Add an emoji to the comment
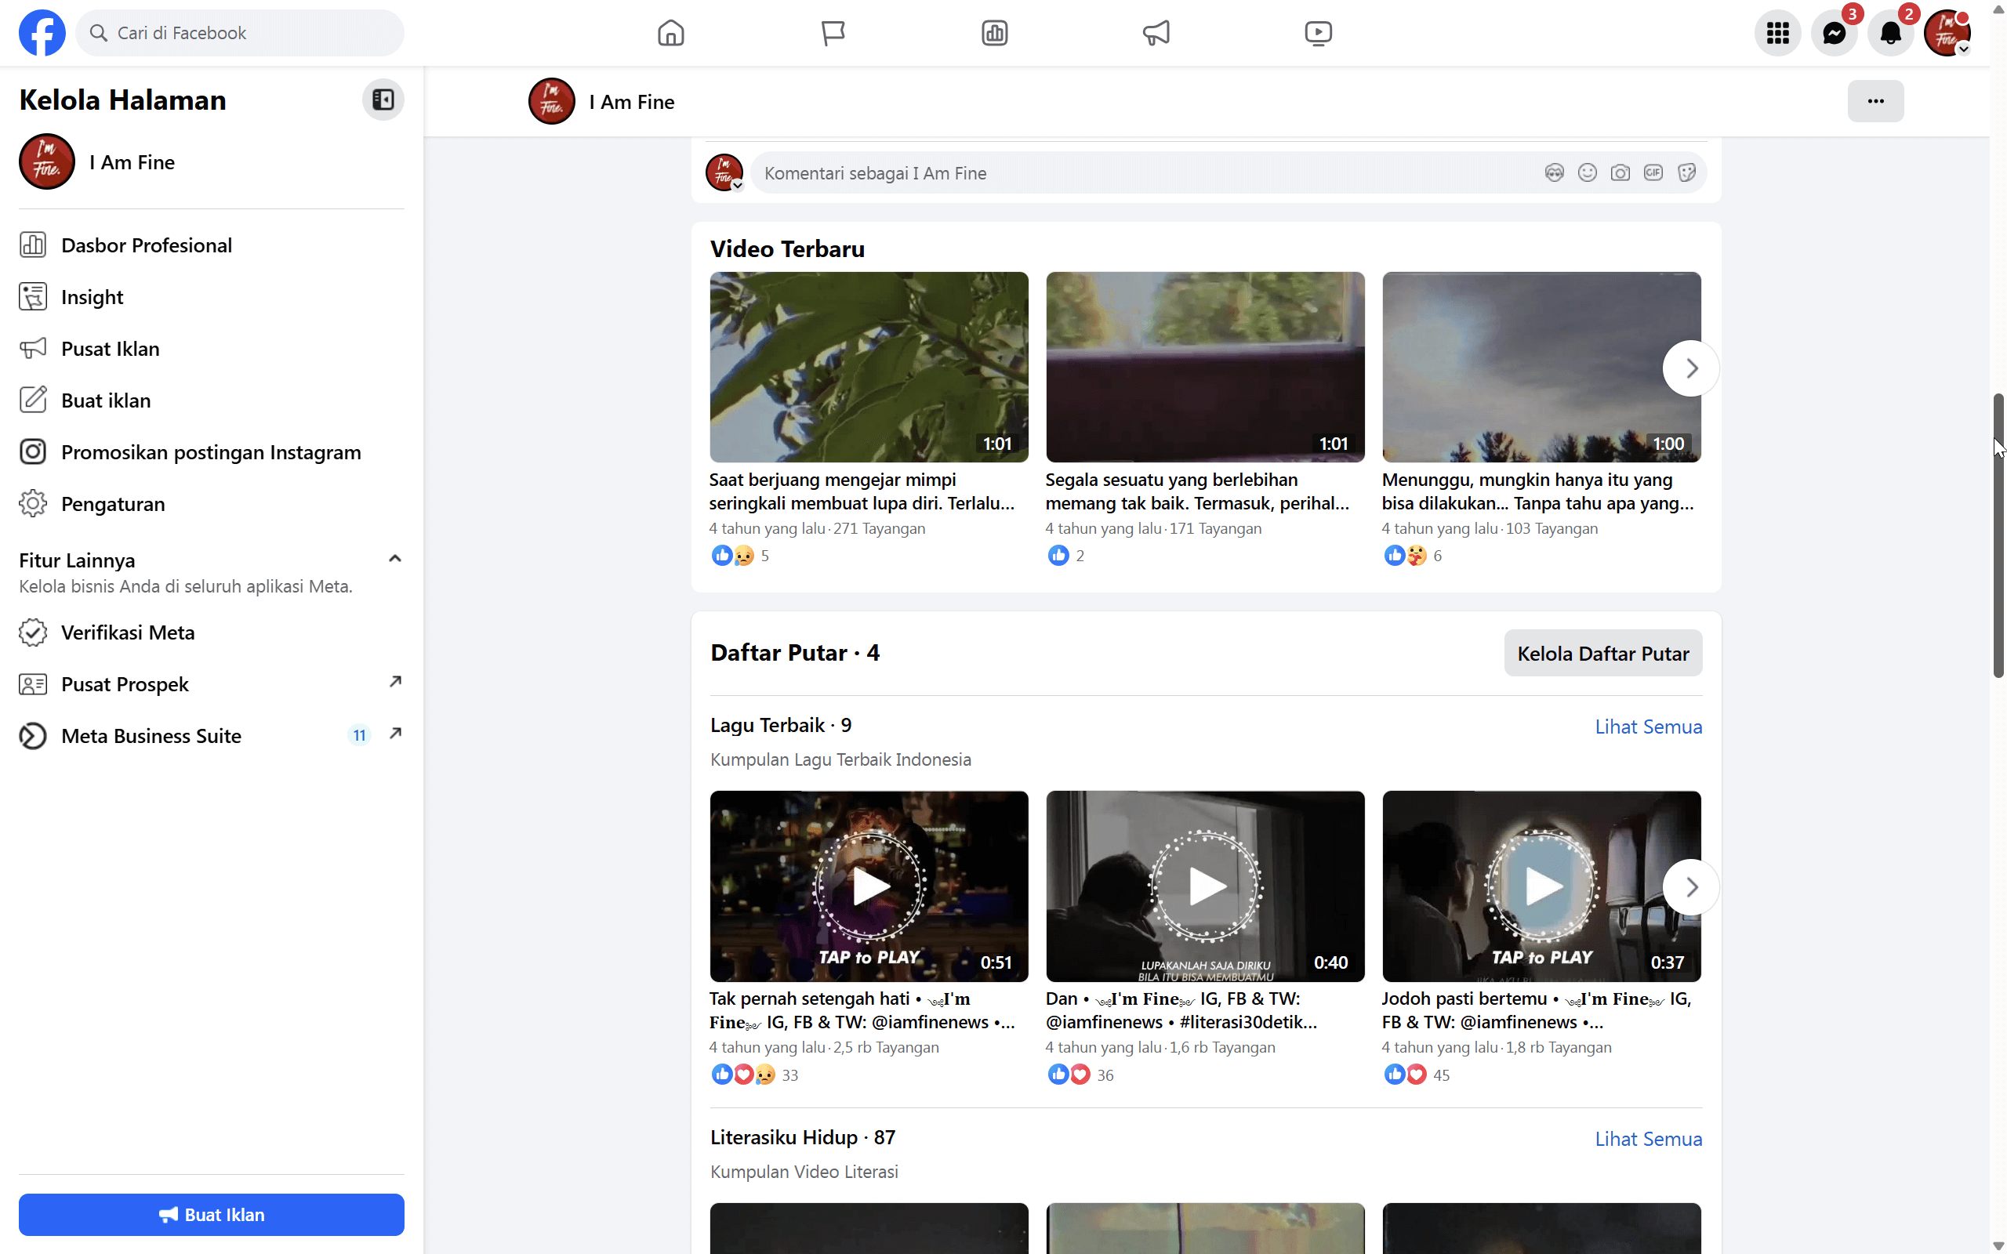Viewport: 2007px width, 1254px height. pos(1587,172)
